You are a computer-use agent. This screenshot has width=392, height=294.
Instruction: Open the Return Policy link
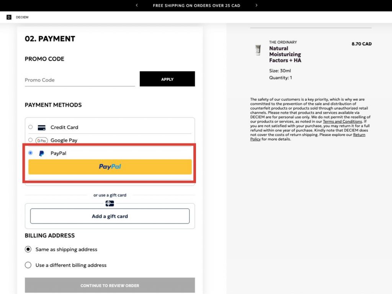coord(359,135)
